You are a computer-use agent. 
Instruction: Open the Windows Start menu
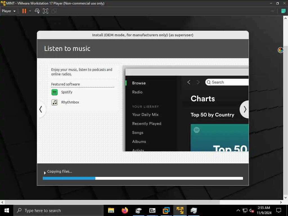point(7,210)
